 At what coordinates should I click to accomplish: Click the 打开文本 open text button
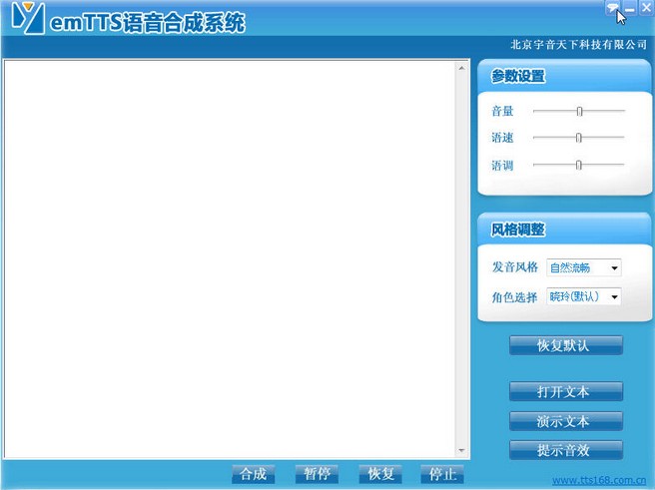[565, 391]
